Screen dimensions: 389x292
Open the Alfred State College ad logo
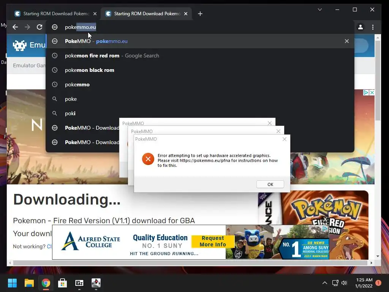click(91, 241)
